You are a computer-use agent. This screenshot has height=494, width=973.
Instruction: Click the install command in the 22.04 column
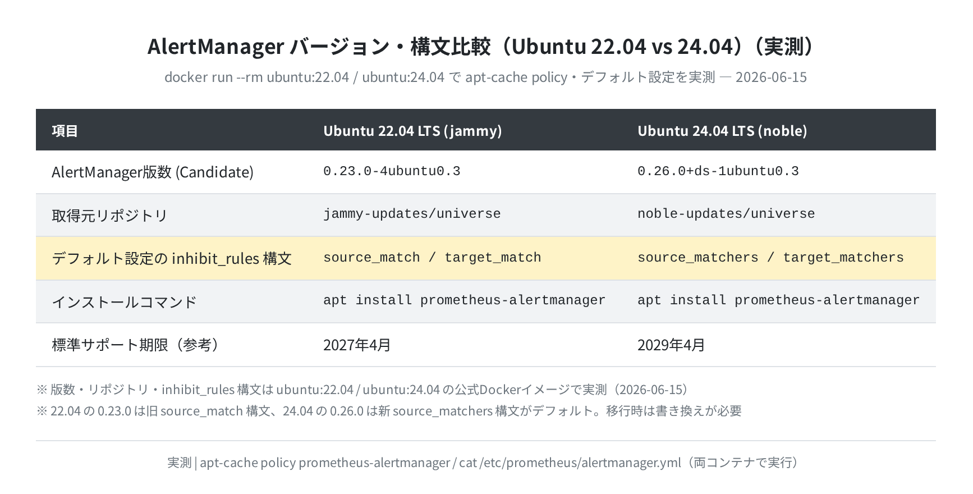pyautogui.click(x=464, y=300)
